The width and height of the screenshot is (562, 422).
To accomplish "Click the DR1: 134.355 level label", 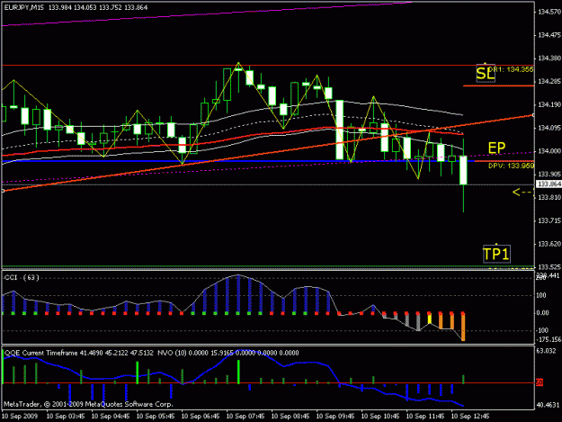I will (511, 69).
